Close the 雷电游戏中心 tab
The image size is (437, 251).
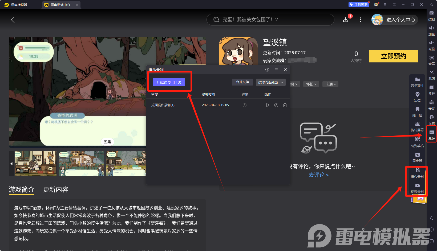(77, 5)
